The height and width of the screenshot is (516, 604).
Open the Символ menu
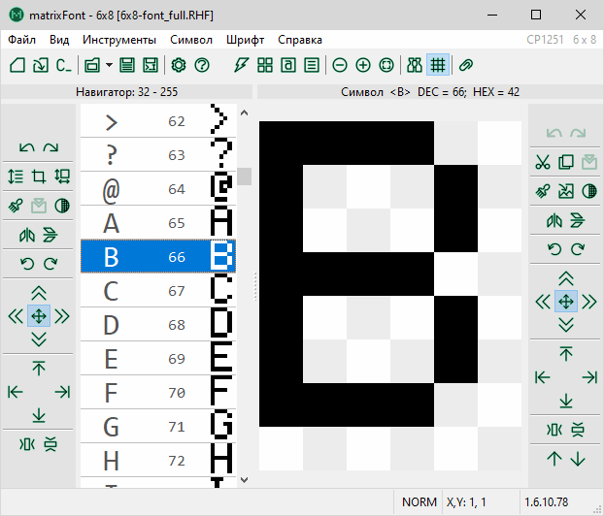click(190, 40)
